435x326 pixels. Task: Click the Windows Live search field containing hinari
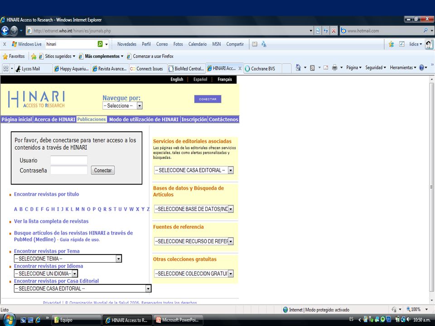click(71, 44)
